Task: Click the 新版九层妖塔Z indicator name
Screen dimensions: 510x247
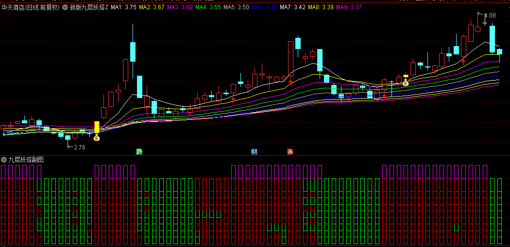Action: click(89, 7)
